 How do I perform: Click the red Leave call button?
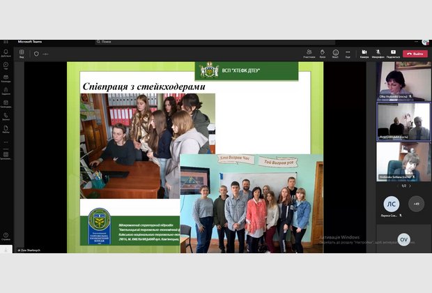[415, 53]
